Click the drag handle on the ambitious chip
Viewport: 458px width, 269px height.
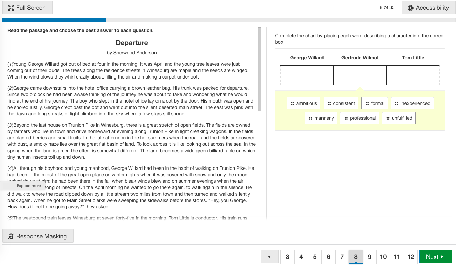(292, 104)
